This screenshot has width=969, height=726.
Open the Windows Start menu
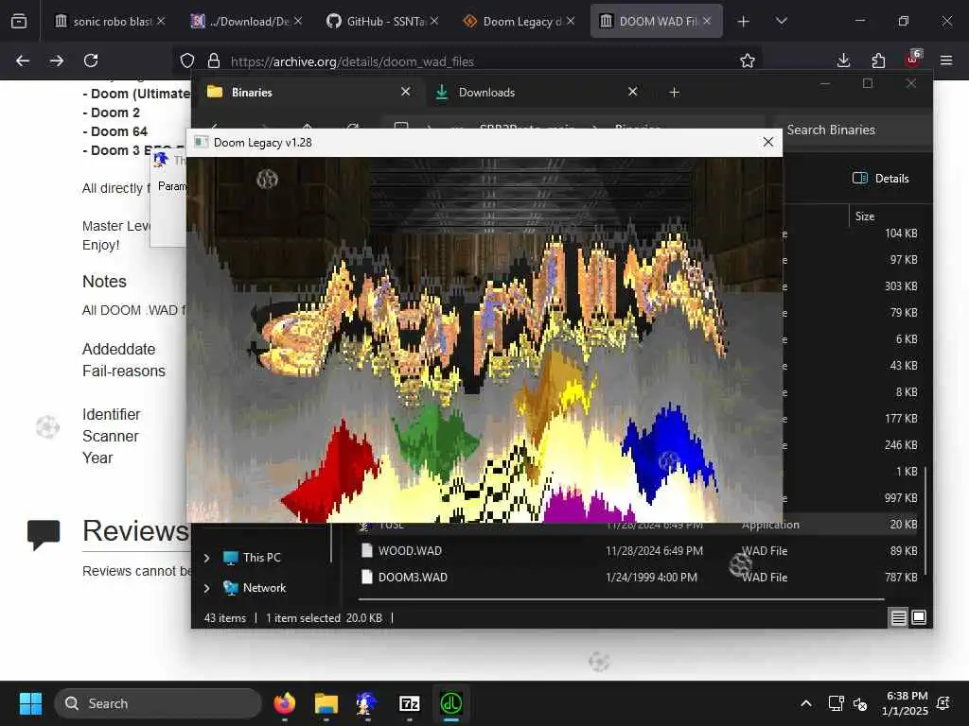(x=30, y=703)
